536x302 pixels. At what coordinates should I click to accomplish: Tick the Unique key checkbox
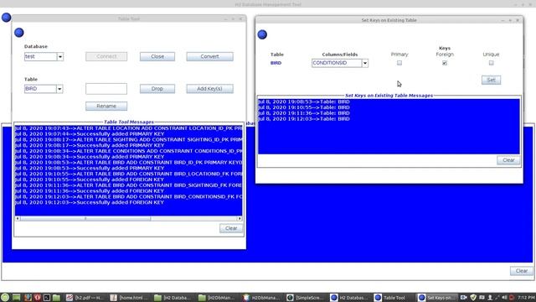tap(491, 63)
